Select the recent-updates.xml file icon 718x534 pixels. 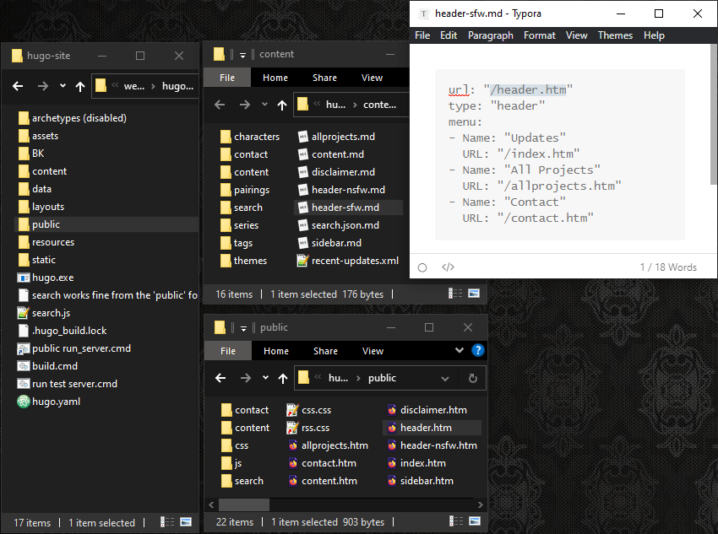coord(304,261)
